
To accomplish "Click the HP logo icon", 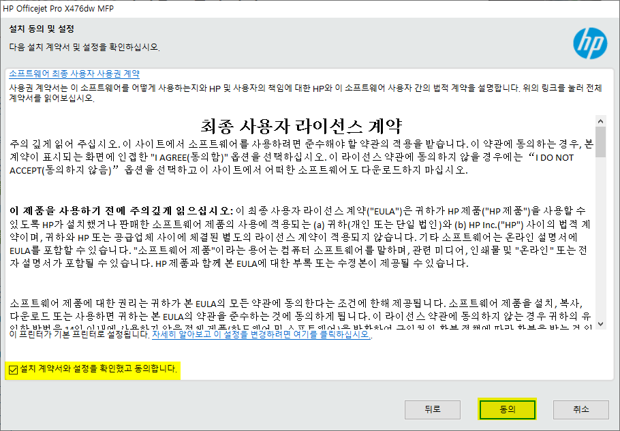I will pyautogui.click(x=590, y=44).
